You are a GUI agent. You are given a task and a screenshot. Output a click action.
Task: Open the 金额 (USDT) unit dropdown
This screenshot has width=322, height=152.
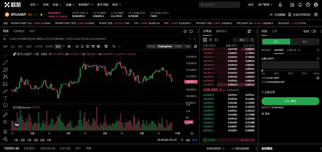tap(269, 58)
